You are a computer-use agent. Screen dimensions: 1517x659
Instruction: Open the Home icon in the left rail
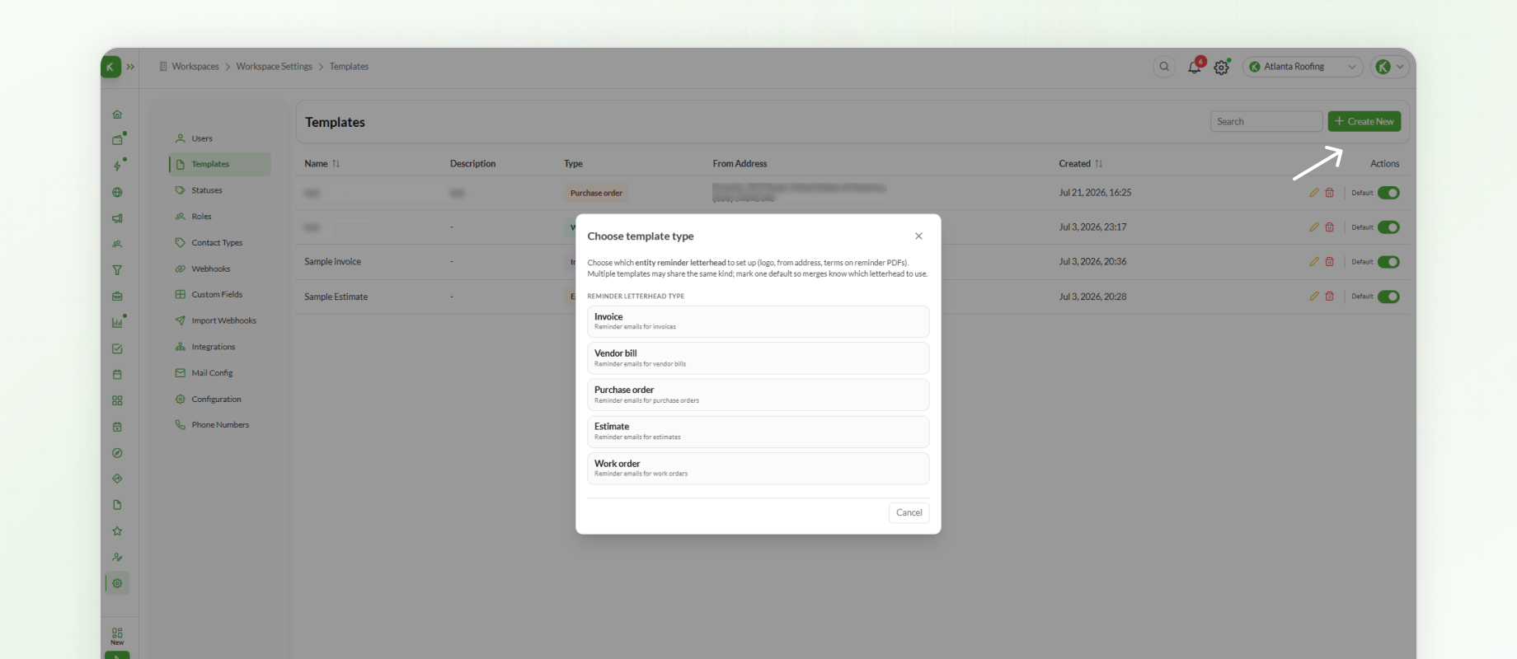click(117, 115)
